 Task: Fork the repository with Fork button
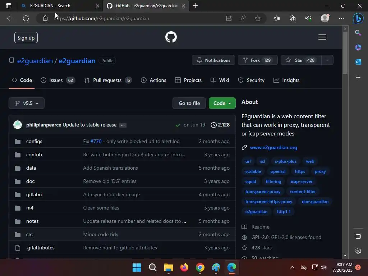click(x=258, y=60)
